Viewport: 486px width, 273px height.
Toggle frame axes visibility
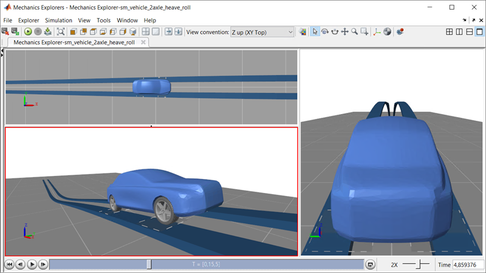pyautogui.click(x=377, y=32)
